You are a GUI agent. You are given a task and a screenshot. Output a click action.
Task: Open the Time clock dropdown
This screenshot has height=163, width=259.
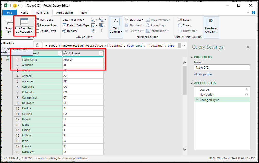[x=185, y=25]
